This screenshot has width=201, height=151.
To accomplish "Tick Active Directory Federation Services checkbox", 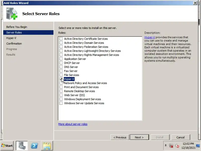I will pos(61,47).
